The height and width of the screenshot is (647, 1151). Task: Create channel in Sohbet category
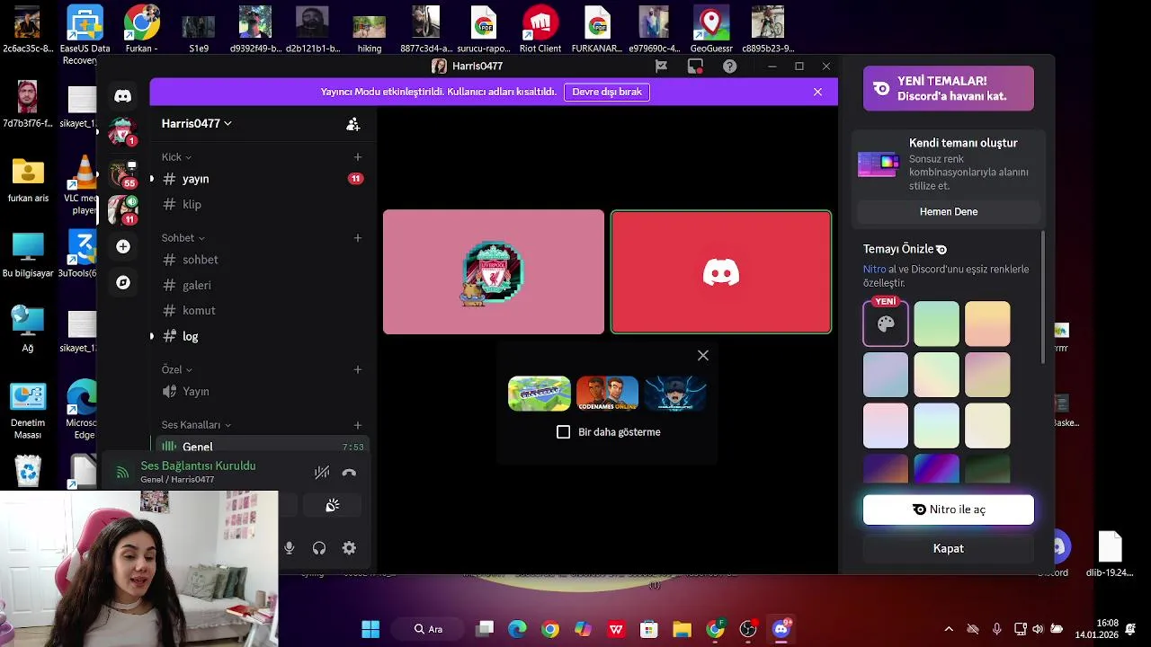click(358, 238)
